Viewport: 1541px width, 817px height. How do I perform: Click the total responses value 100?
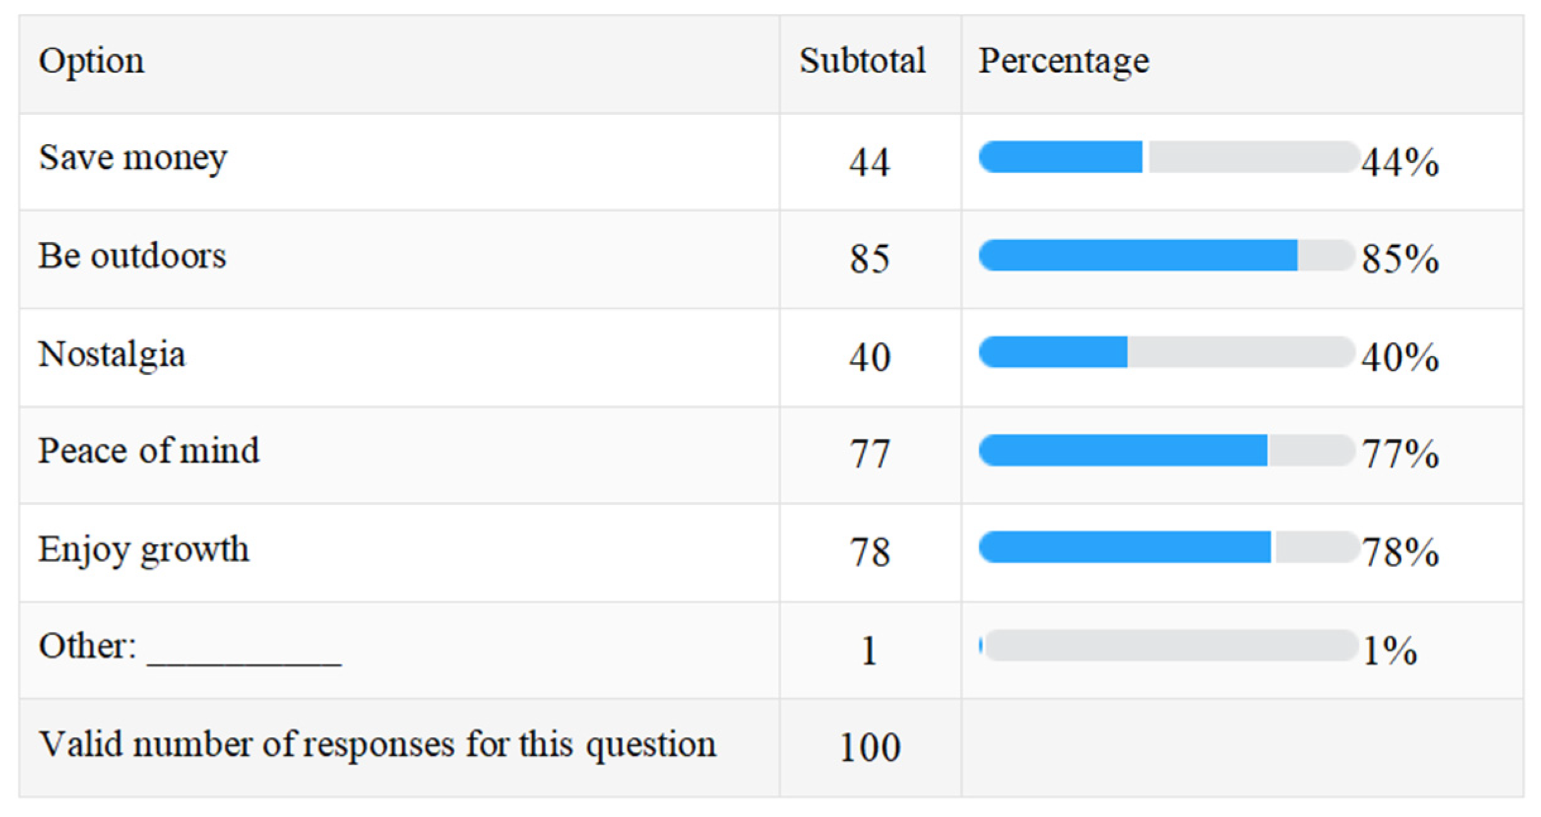[x=869, y=748]
